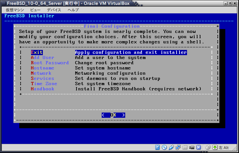
Task: Click the USB devices status icon
Action: coord(171,147)
